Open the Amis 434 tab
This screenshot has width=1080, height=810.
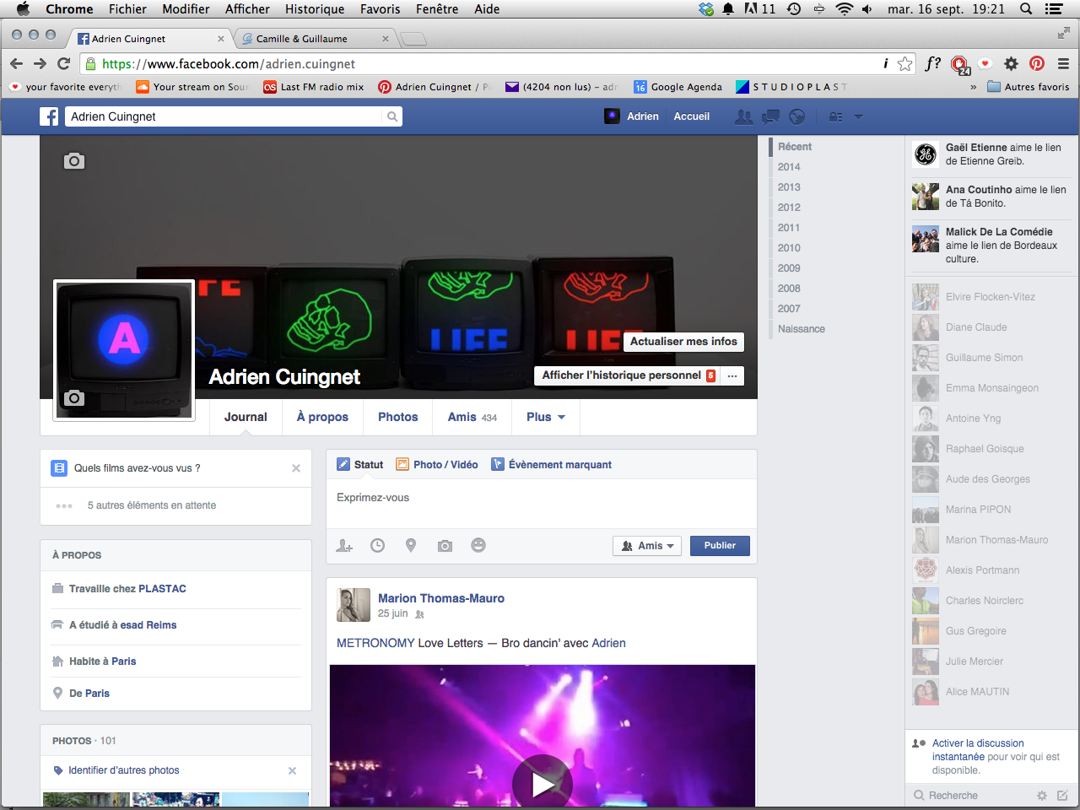coord(472,417)
